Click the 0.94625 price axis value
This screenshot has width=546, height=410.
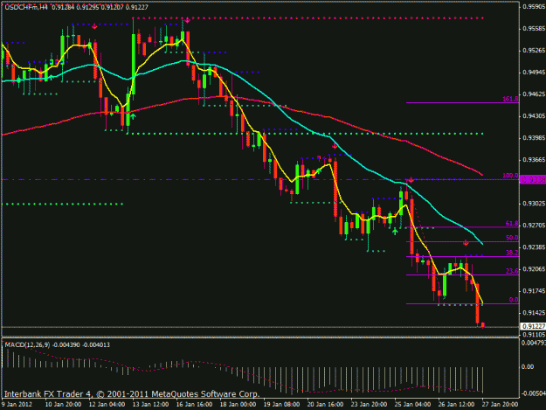(534, 94)
